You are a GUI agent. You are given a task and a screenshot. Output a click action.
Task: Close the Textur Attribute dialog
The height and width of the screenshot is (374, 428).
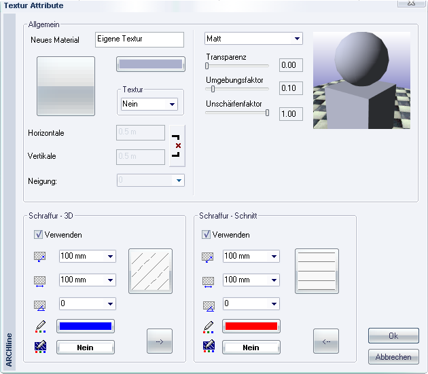pyautogui.click(x=411, y=3)
